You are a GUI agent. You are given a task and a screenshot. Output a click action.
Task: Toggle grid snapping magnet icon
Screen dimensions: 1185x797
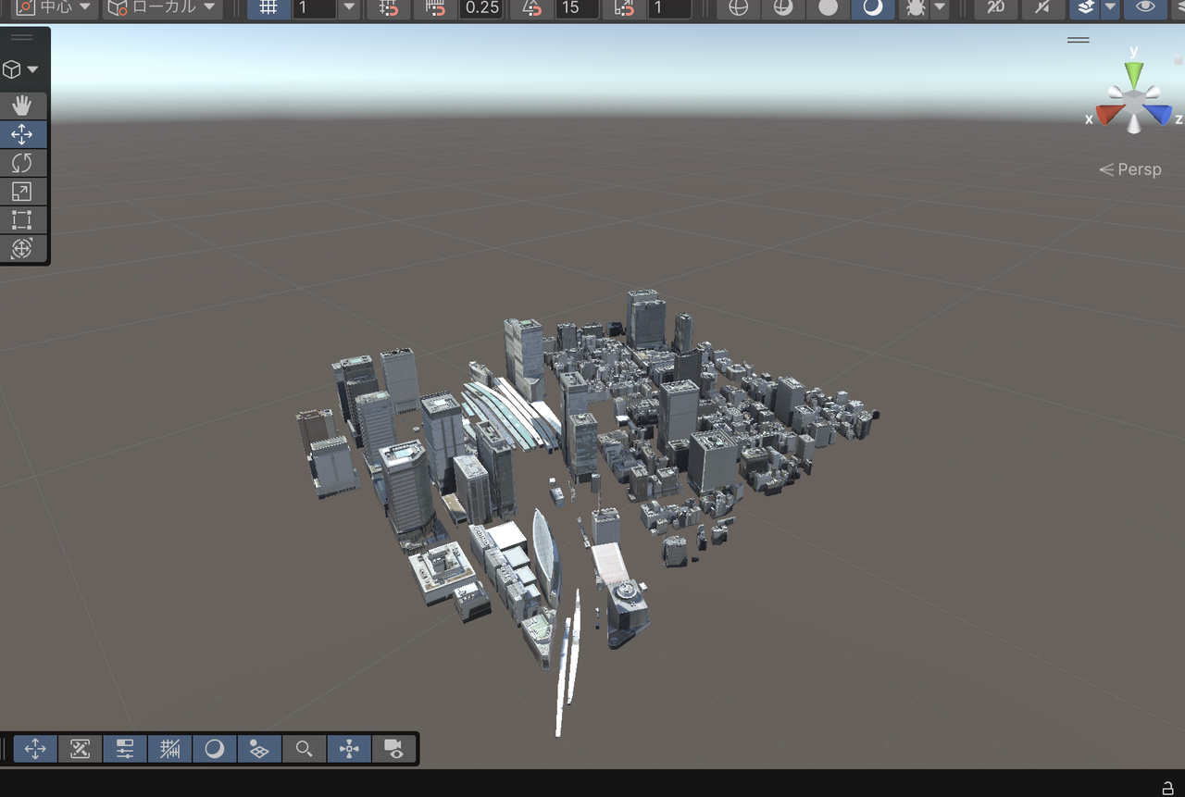[389, 8]
